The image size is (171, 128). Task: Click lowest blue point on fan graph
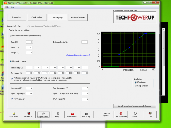click(x=119, y=55)
